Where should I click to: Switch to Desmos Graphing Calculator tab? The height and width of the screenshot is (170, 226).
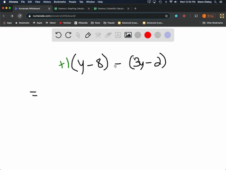pos(72,8)
